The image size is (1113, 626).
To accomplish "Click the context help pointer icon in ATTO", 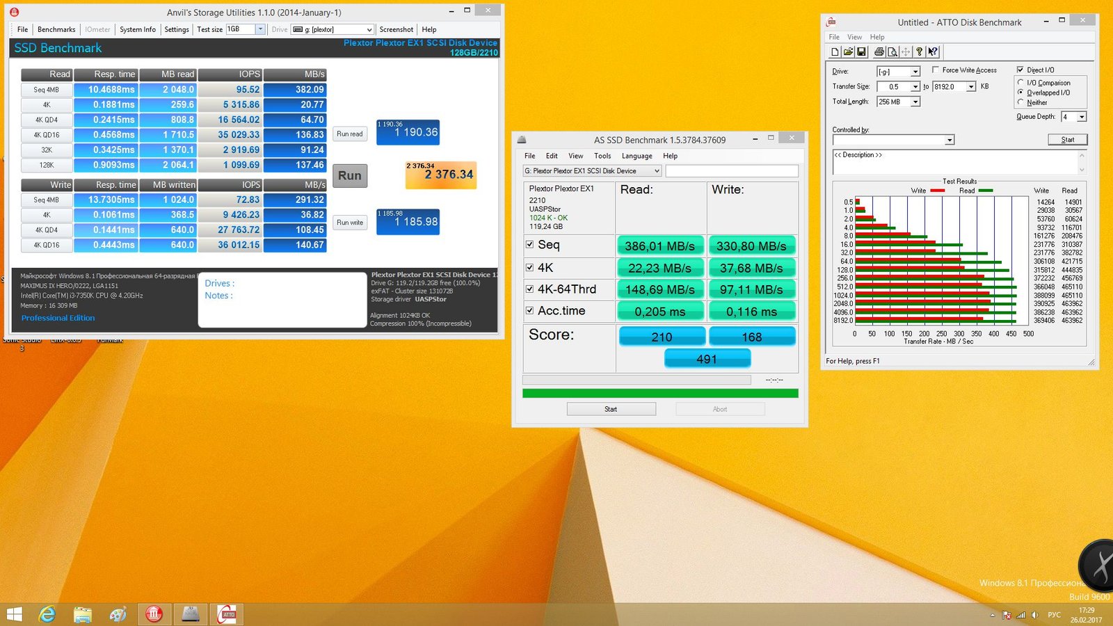I will (933, 51).
